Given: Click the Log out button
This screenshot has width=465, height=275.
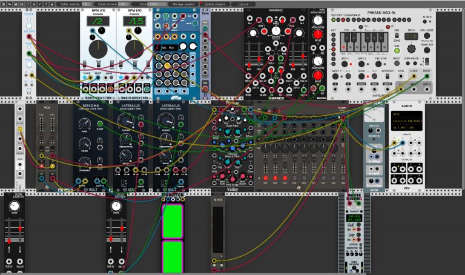Looking at the screenshot, I should [x=243, y=4].
